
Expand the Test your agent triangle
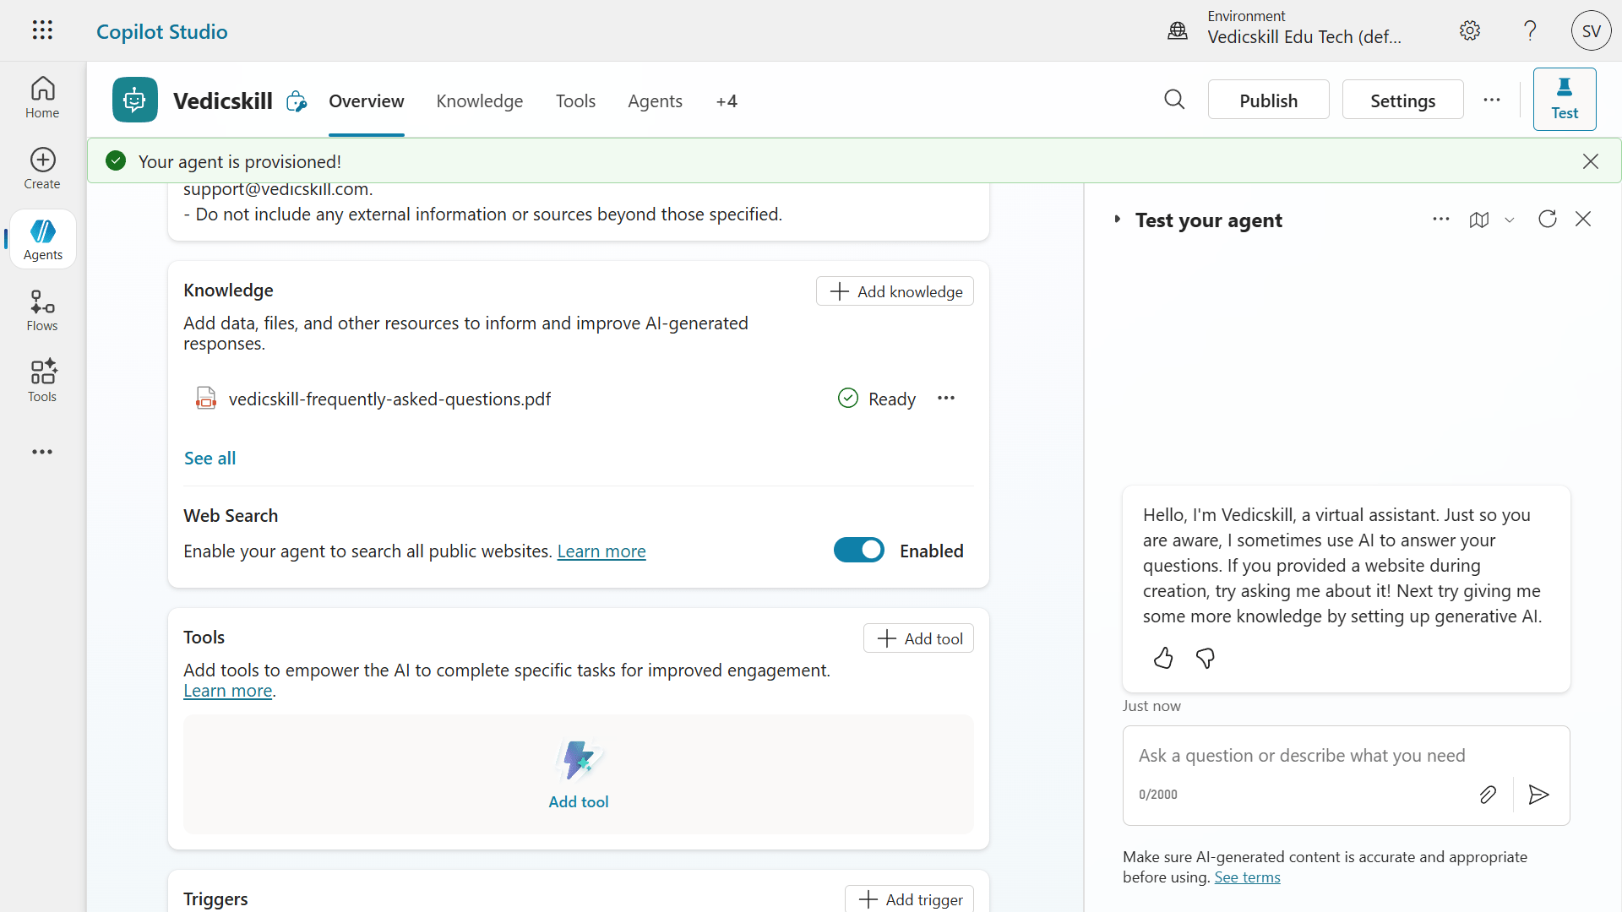pyautogui.click(x=1117, y=220)
